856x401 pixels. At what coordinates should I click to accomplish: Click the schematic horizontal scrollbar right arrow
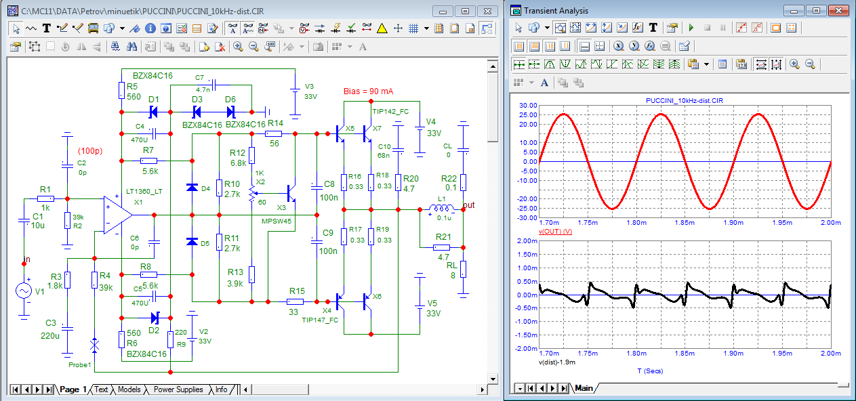(x=482, y=389)
